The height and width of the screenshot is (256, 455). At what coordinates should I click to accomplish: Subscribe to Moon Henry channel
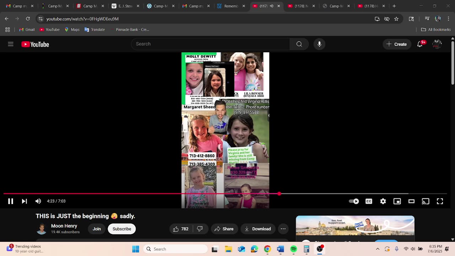tap(122, 229)
